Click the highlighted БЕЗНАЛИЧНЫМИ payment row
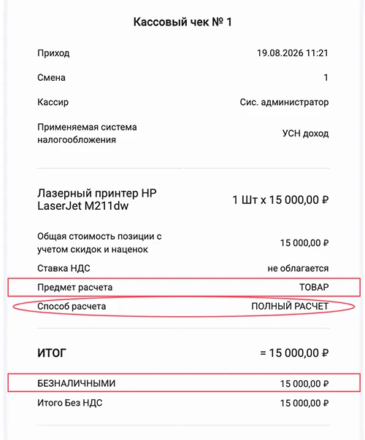 coord(184,382)
